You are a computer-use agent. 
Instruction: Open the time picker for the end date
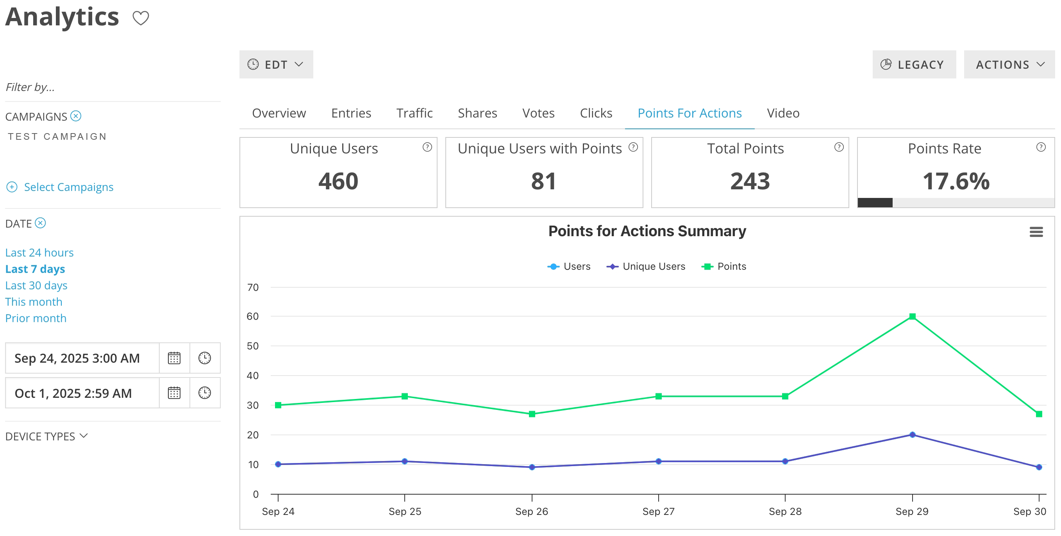(205, 393)
